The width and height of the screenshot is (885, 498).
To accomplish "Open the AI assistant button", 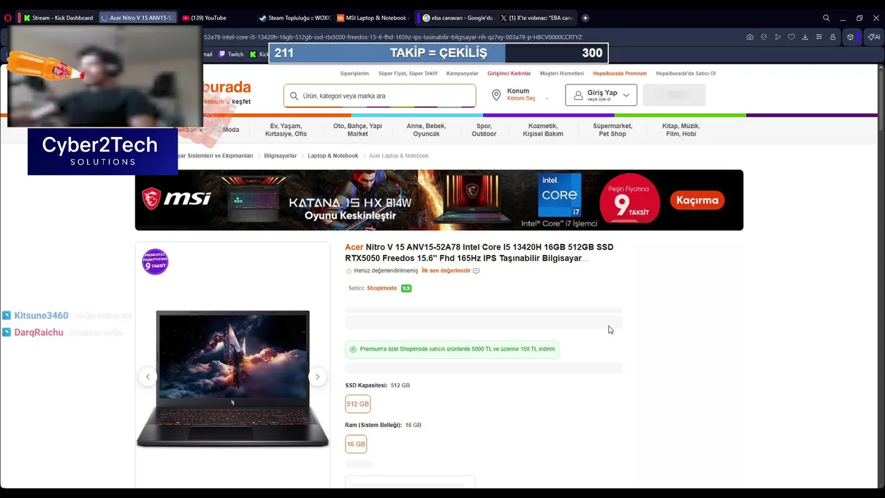I will coord(874,37).
